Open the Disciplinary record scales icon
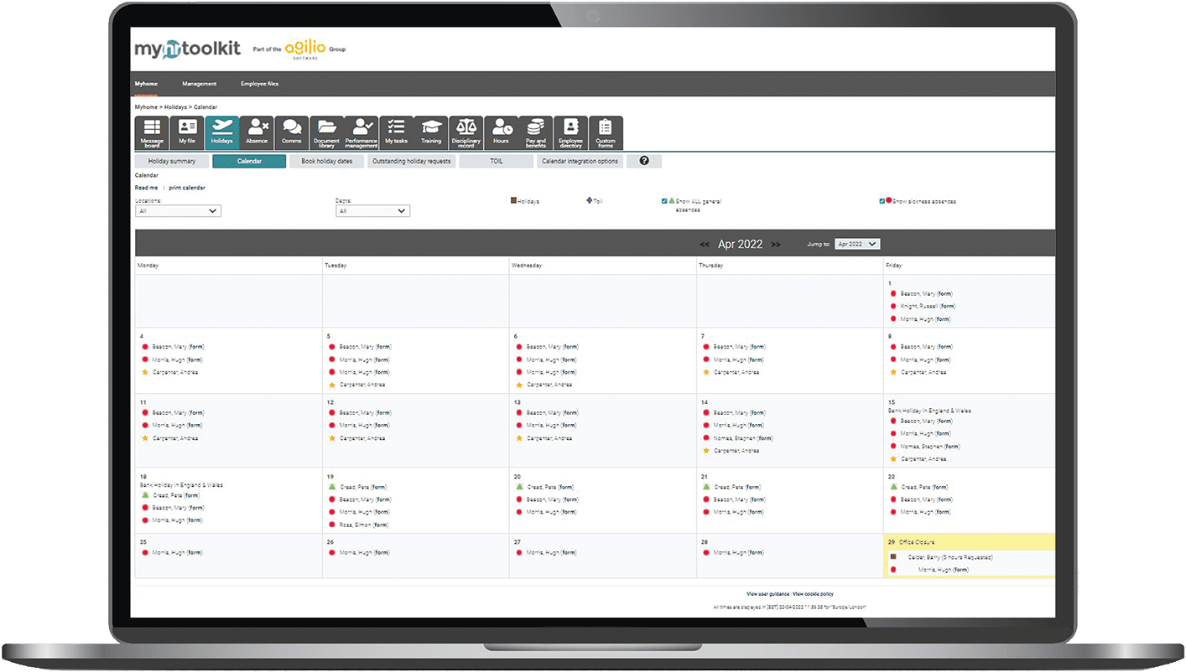 click(466, 132)
